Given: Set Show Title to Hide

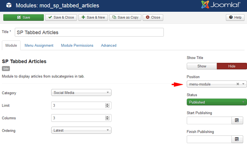Looking at the screenshot, I should (232, 66).
